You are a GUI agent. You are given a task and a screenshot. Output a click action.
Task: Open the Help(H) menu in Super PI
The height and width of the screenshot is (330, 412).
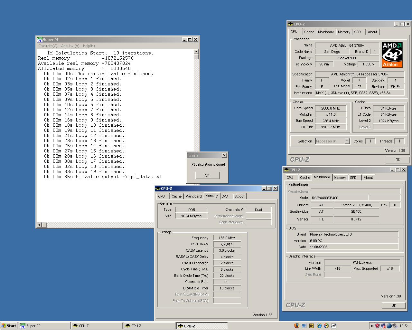tap(89, 46)
